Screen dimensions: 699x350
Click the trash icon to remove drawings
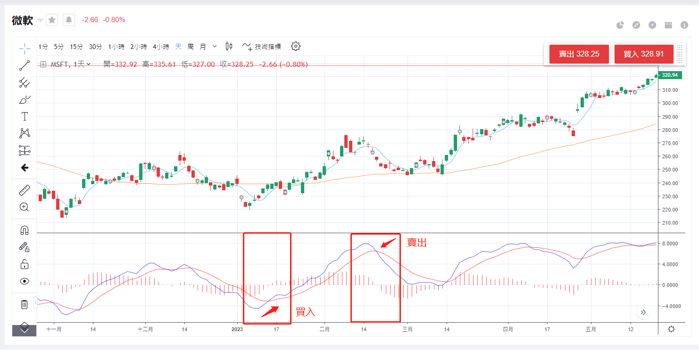click(25, 304)
